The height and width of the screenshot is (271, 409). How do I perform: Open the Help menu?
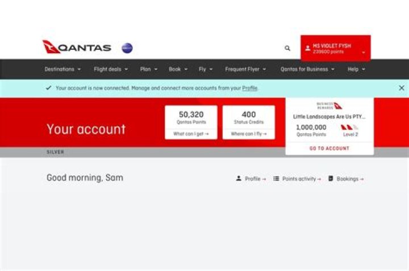pyautogui.click(x=356, y=69)
